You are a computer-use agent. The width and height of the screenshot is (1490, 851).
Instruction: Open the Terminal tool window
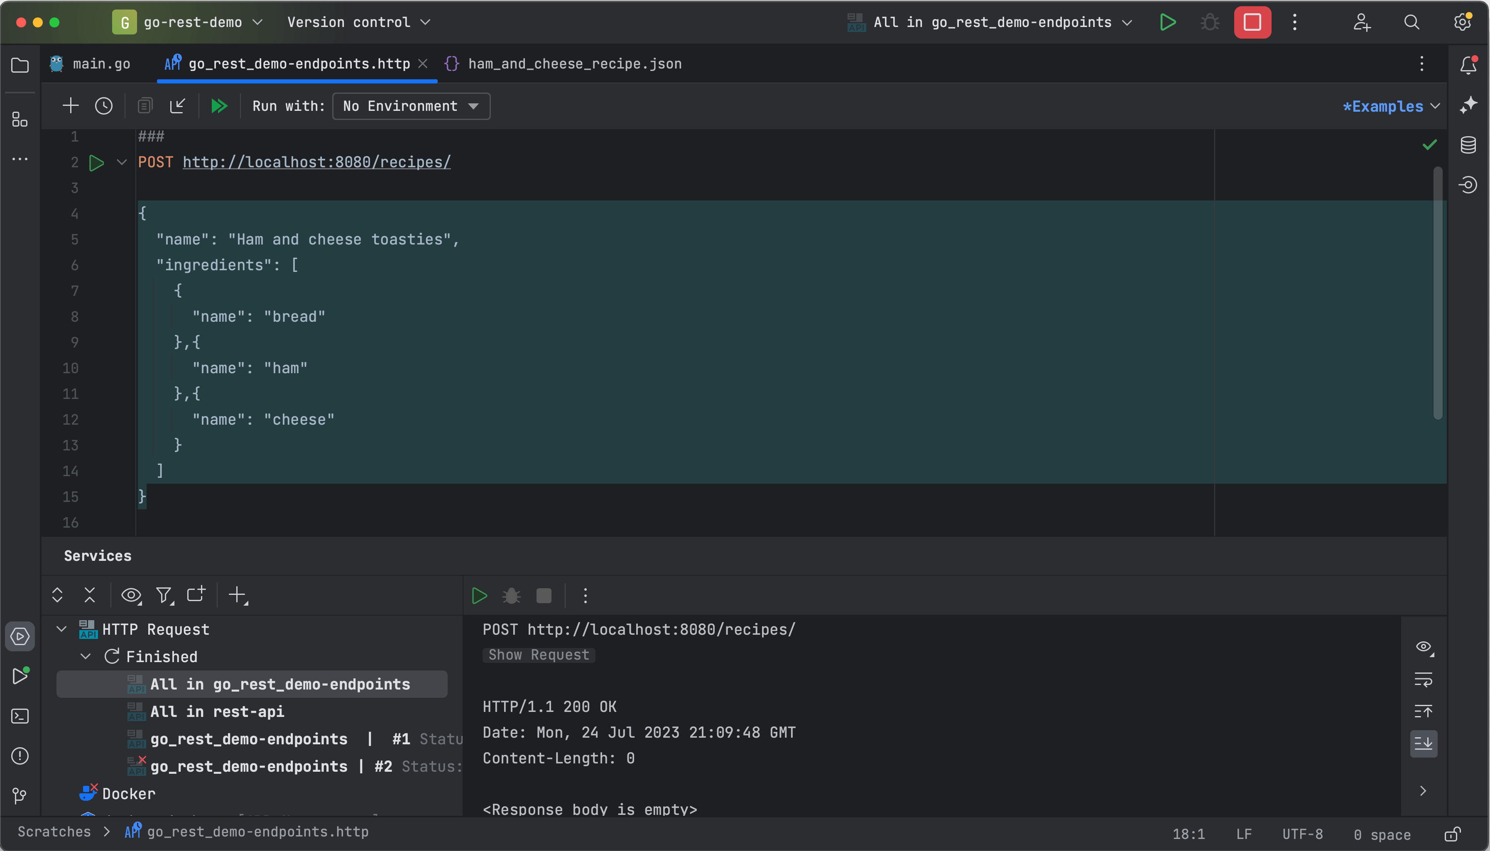point(20,716)
